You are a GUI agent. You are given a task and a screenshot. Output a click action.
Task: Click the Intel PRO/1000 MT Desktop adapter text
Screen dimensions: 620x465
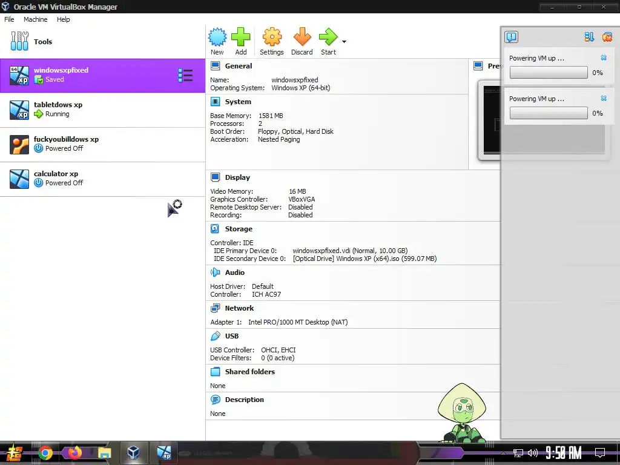tap(298, 322)
